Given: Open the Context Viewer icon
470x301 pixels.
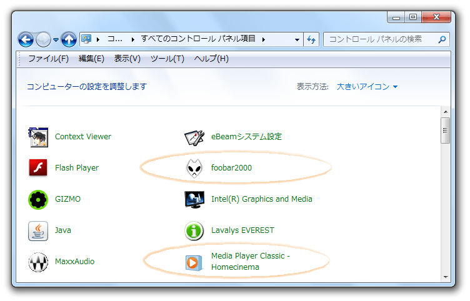Looking at the screenshot, I should pyautogui.click(x=38, y=137).
